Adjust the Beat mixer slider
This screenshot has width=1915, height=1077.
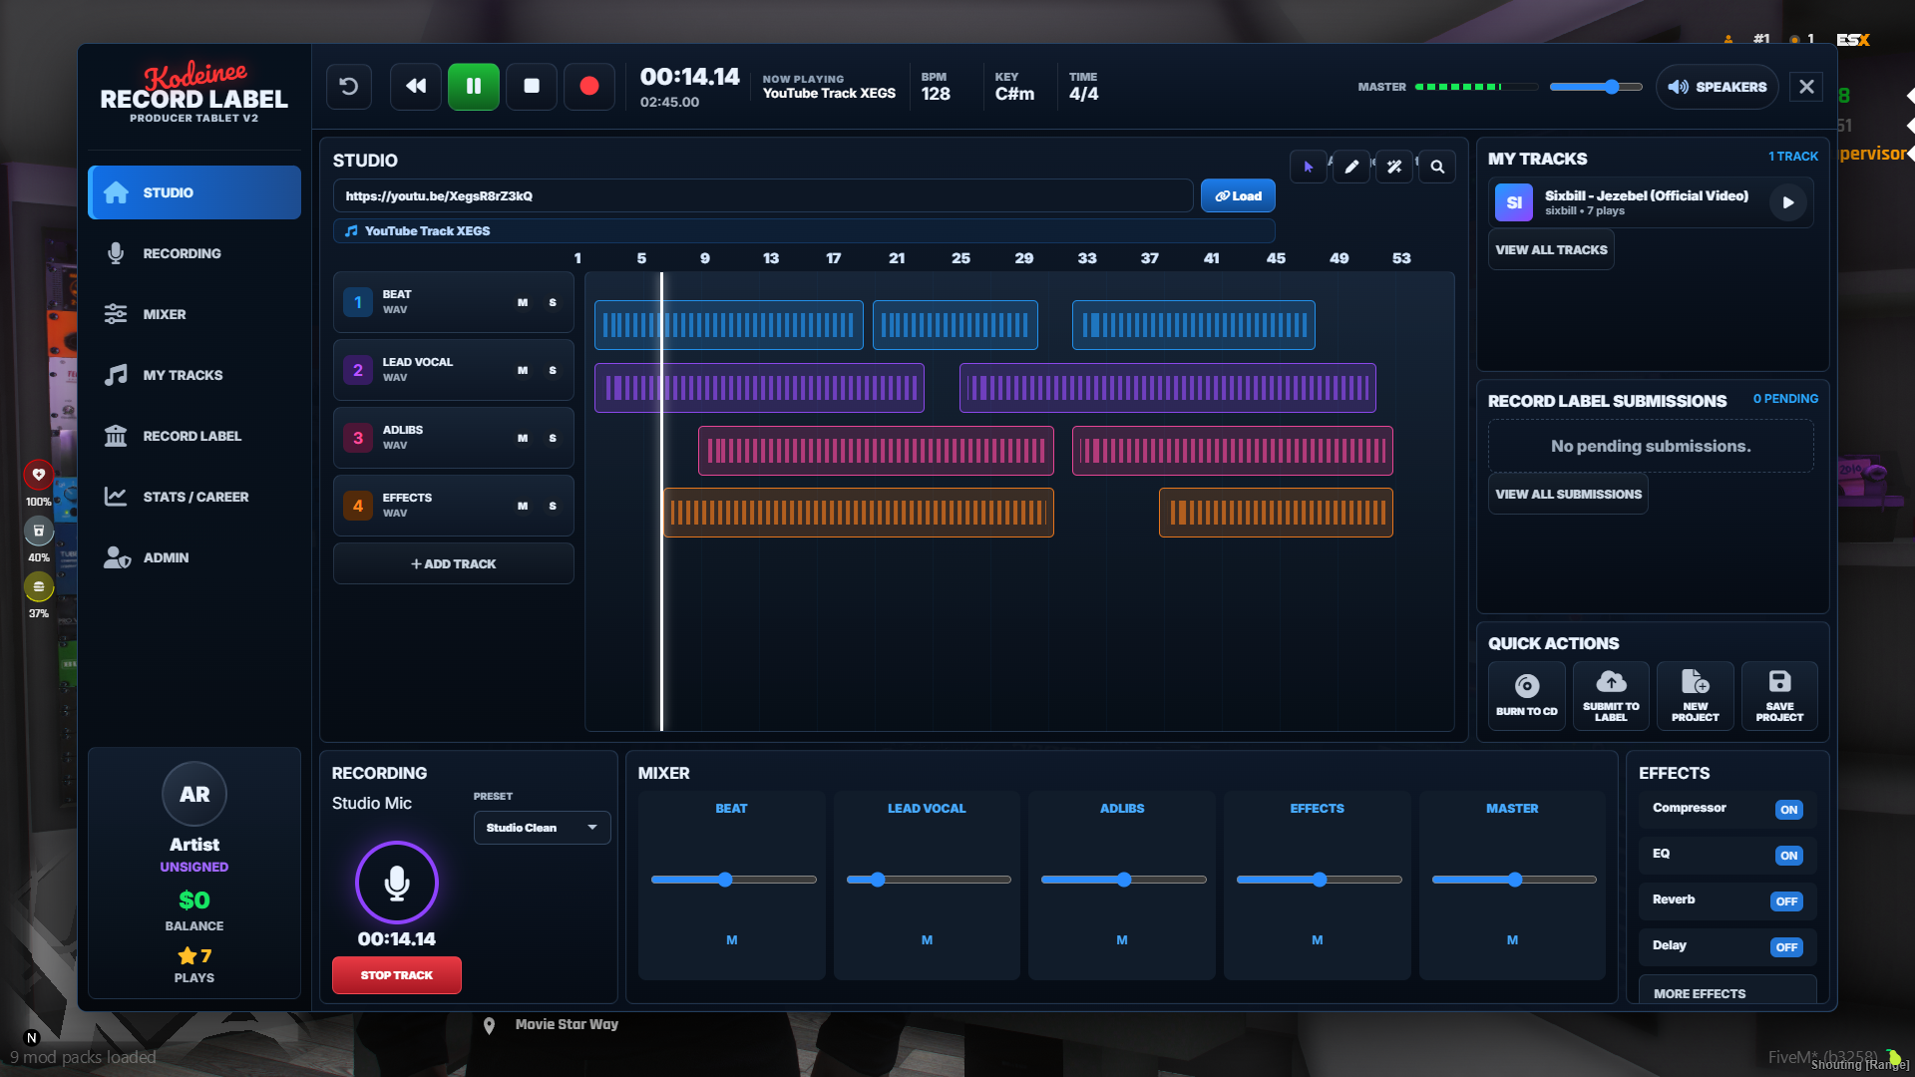(x=733, y=880)
